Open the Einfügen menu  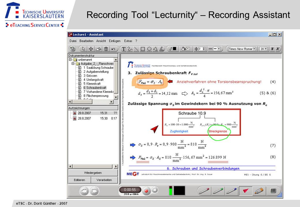(x=115, y=41)
